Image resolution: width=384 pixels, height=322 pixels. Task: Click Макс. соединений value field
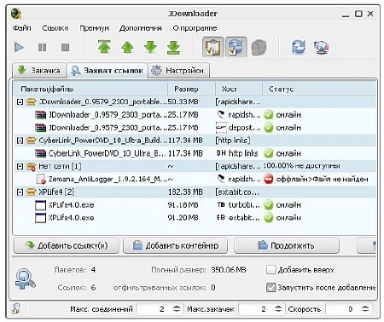coord(154,309)
